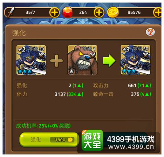This screenshot has height=157, width=164.
Task: Click the 强化 button costing 1800 coins
Action: [x=49, y=140]
